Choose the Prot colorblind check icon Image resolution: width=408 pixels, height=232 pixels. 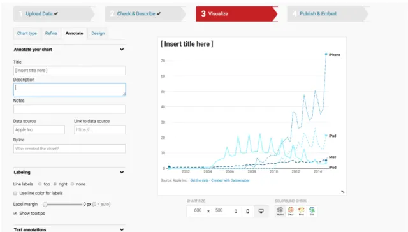pyautogui.click(x=302, y=211)
